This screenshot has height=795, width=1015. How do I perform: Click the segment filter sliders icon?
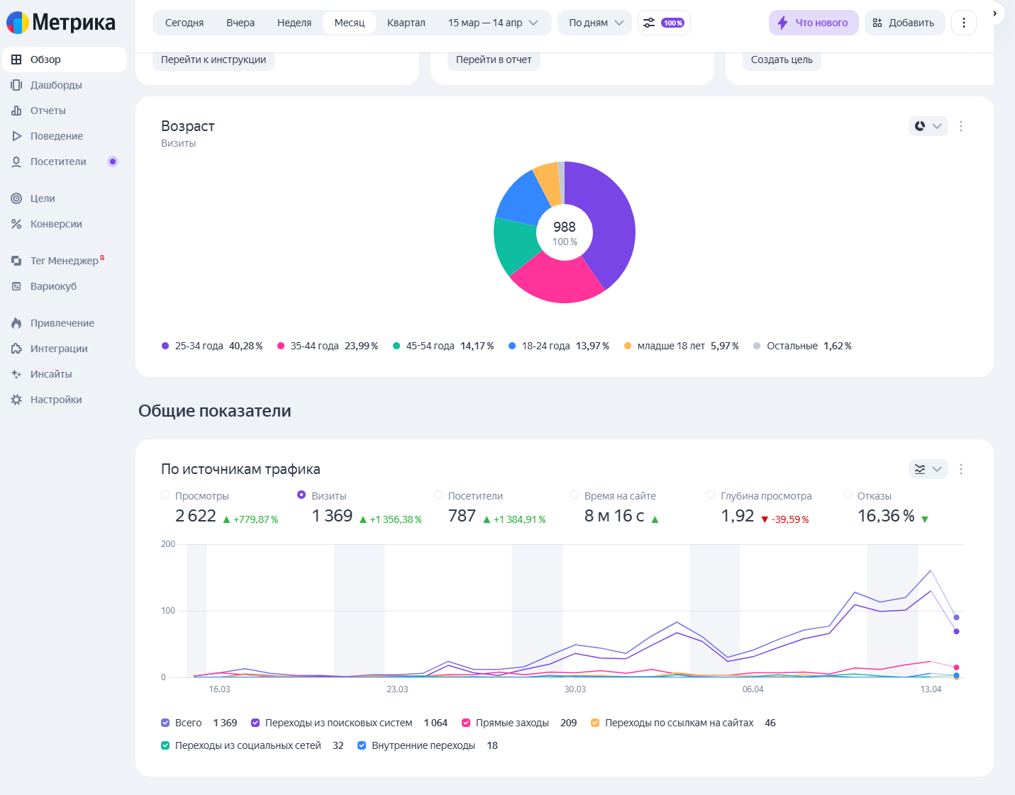point(649,23)
